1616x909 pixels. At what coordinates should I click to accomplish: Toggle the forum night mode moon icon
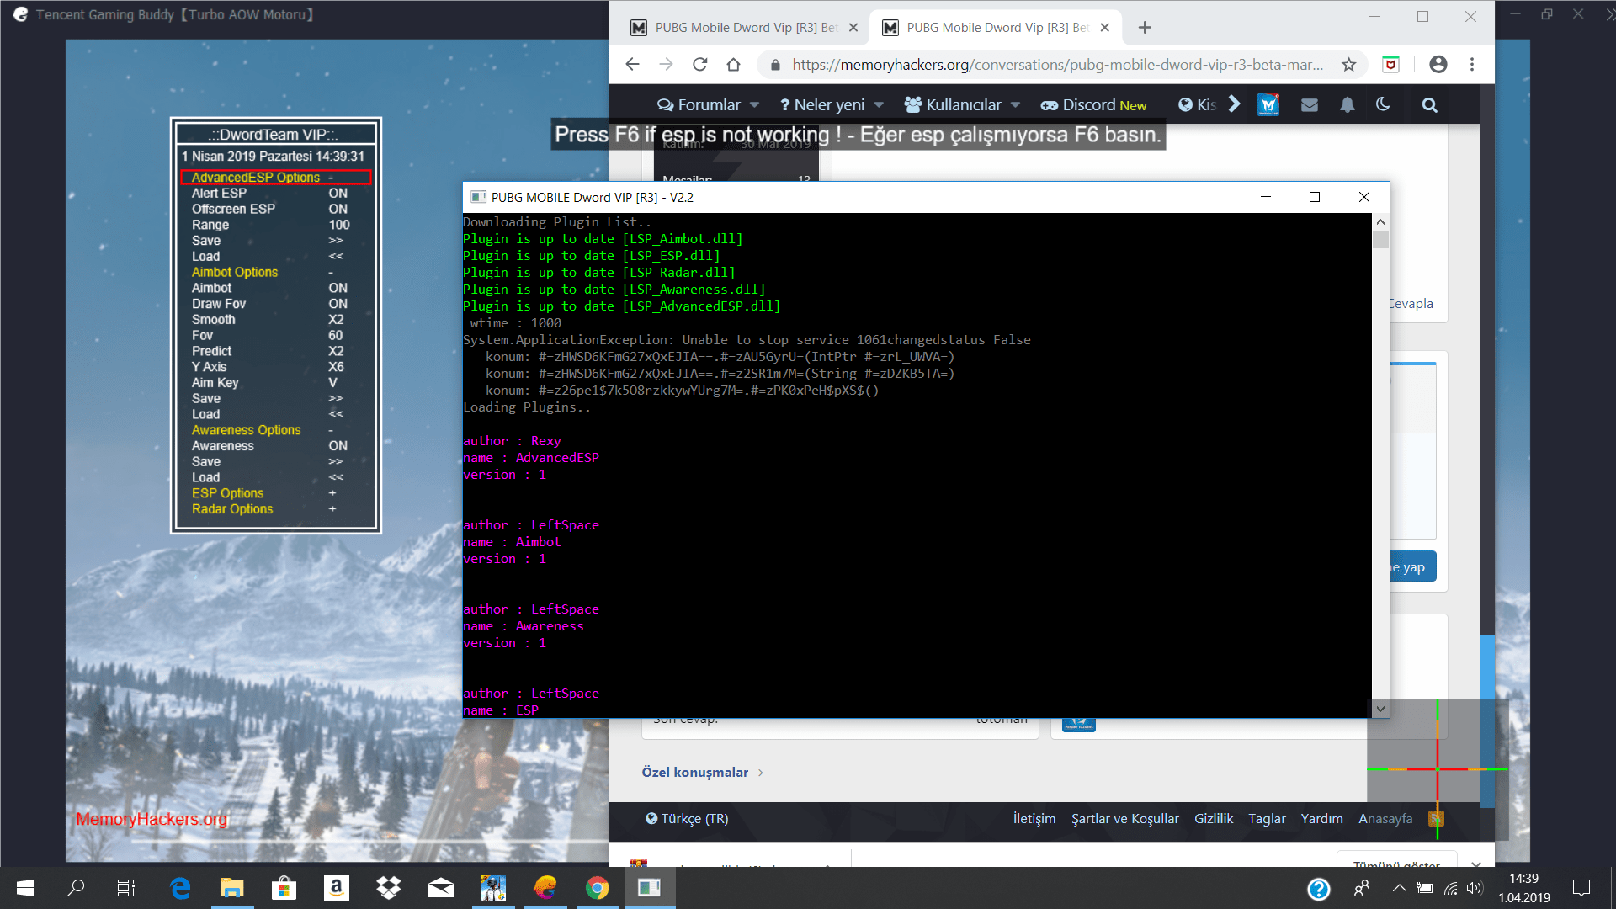point(1383,104)
